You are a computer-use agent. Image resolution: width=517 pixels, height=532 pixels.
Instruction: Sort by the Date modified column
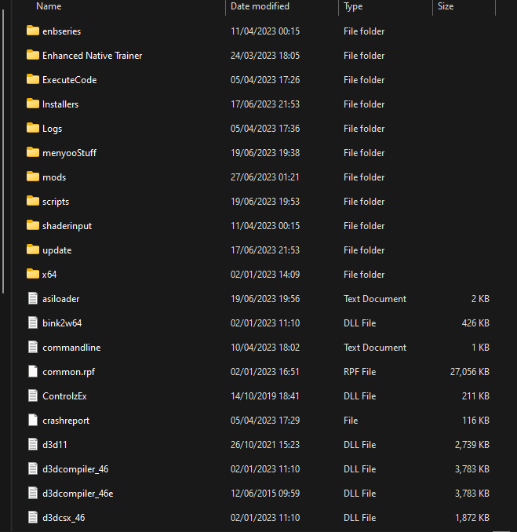pyautogui.click(x=260, y=6)
